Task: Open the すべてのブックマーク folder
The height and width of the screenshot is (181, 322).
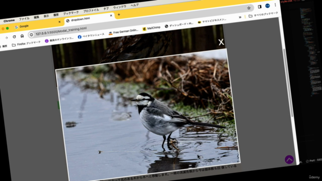Action: (263, 15)
